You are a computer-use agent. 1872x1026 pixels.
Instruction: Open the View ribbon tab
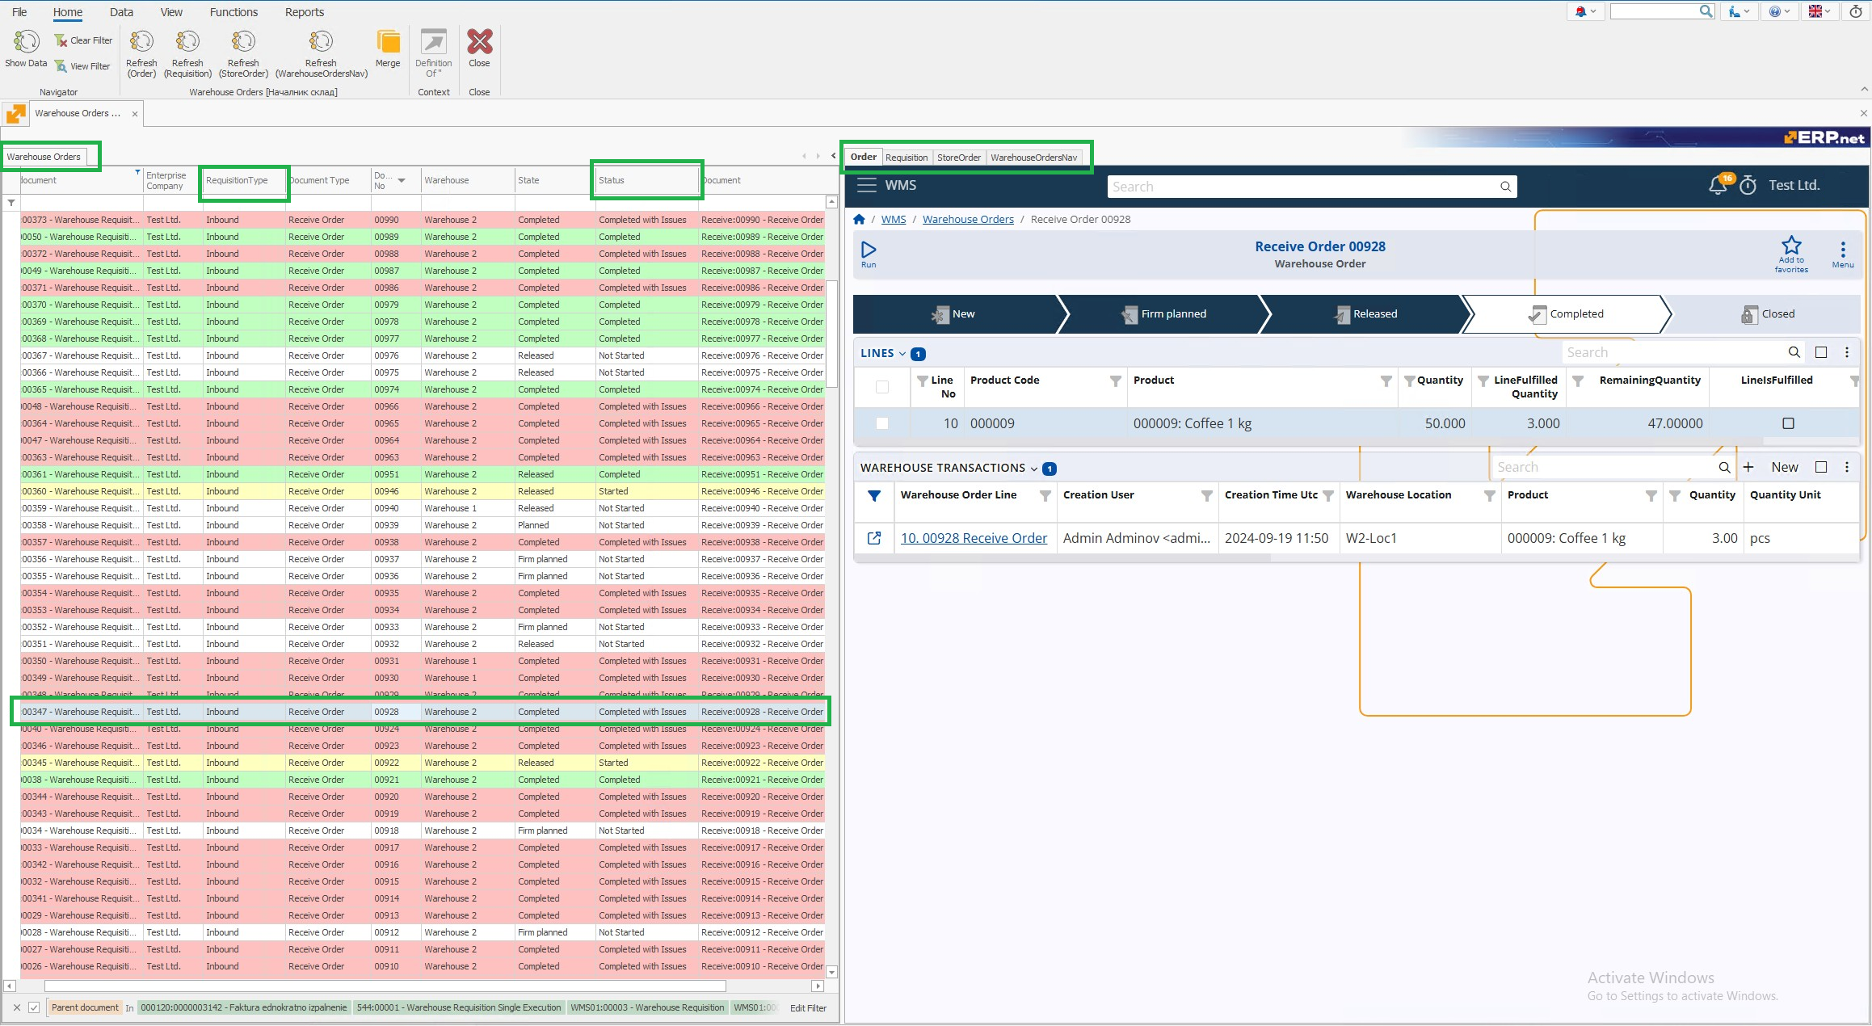pos(171,12)
